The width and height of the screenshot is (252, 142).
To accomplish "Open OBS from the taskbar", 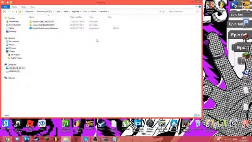I will [95, 139].
